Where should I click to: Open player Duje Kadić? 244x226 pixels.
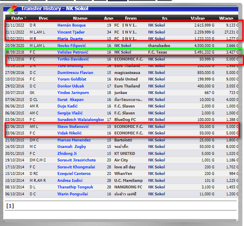click(x=68, y=106)
